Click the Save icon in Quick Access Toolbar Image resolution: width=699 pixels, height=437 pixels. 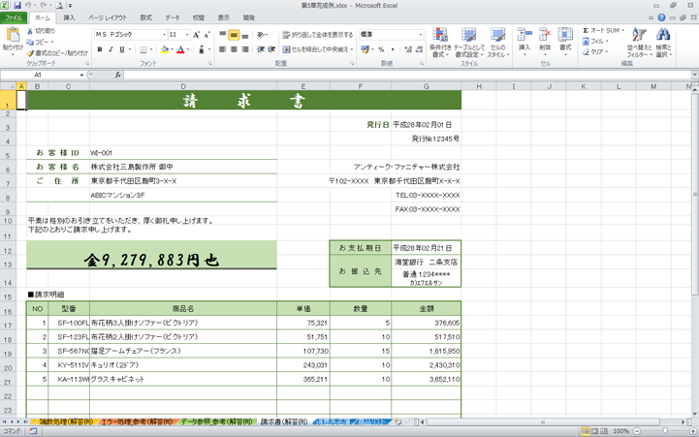[x=17, y=6]
